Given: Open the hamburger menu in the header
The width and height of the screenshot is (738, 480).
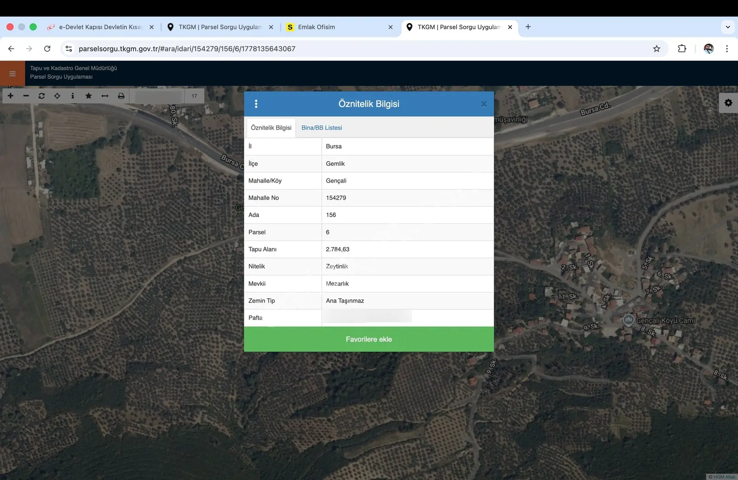Looking at the screenshot, I should coord(12,74).
